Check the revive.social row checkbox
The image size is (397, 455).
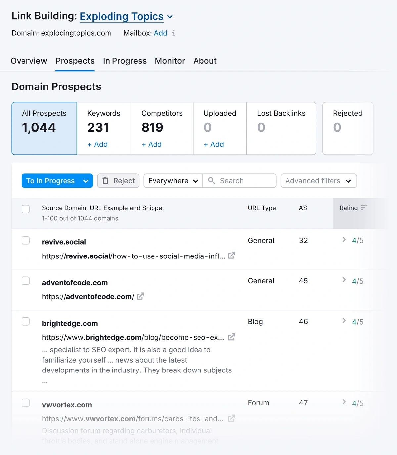26,240
